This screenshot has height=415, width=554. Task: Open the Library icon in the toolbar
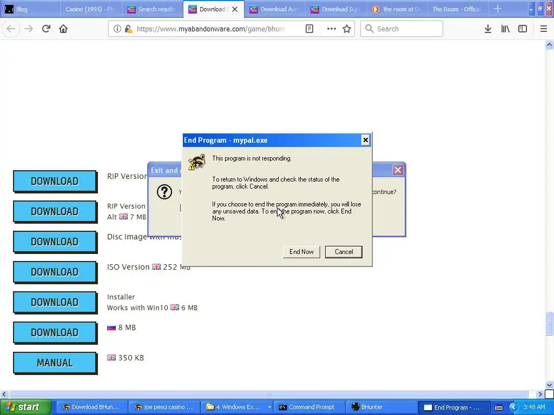505,29
